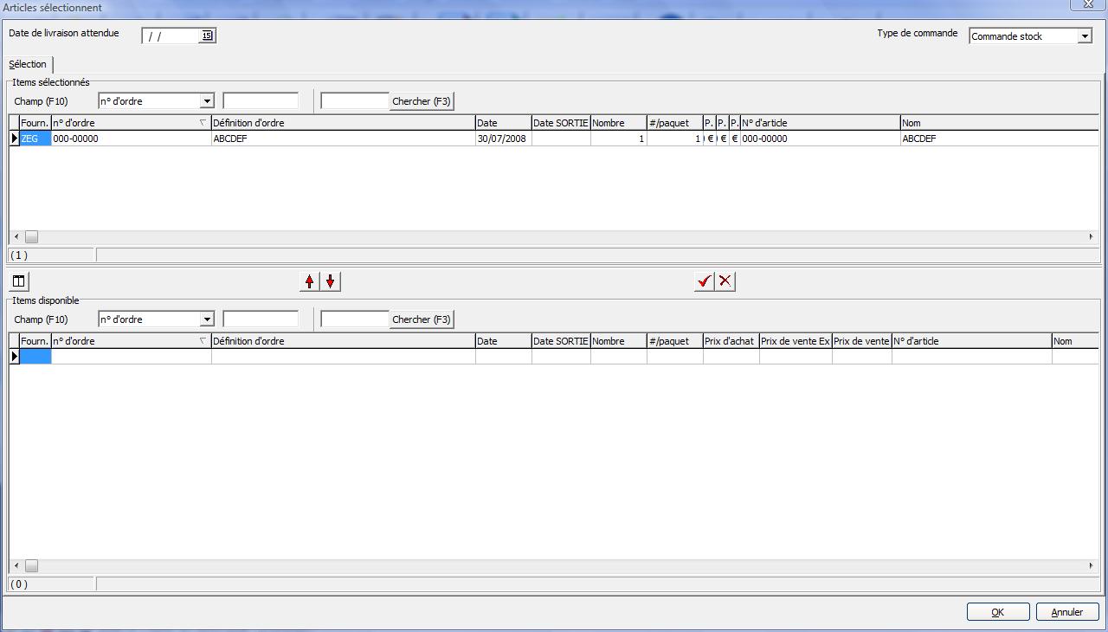Click Définition d'ordre header in available items
This screenshot has width=1108, height=632.
pyautogui.click(x=344, y=341)
